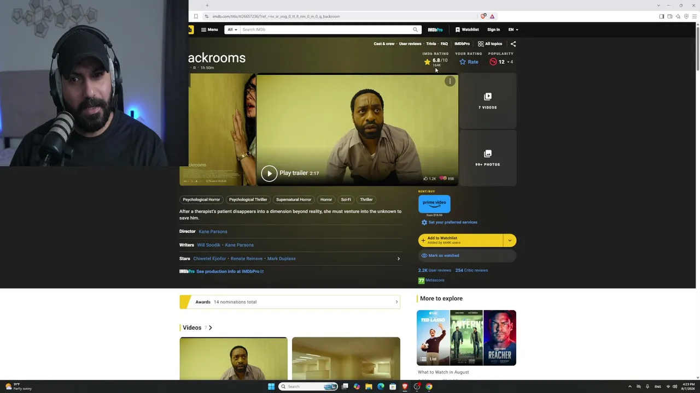Open the 'All' search category dropdown
700x393 pixels.
(x=232, y=29)
